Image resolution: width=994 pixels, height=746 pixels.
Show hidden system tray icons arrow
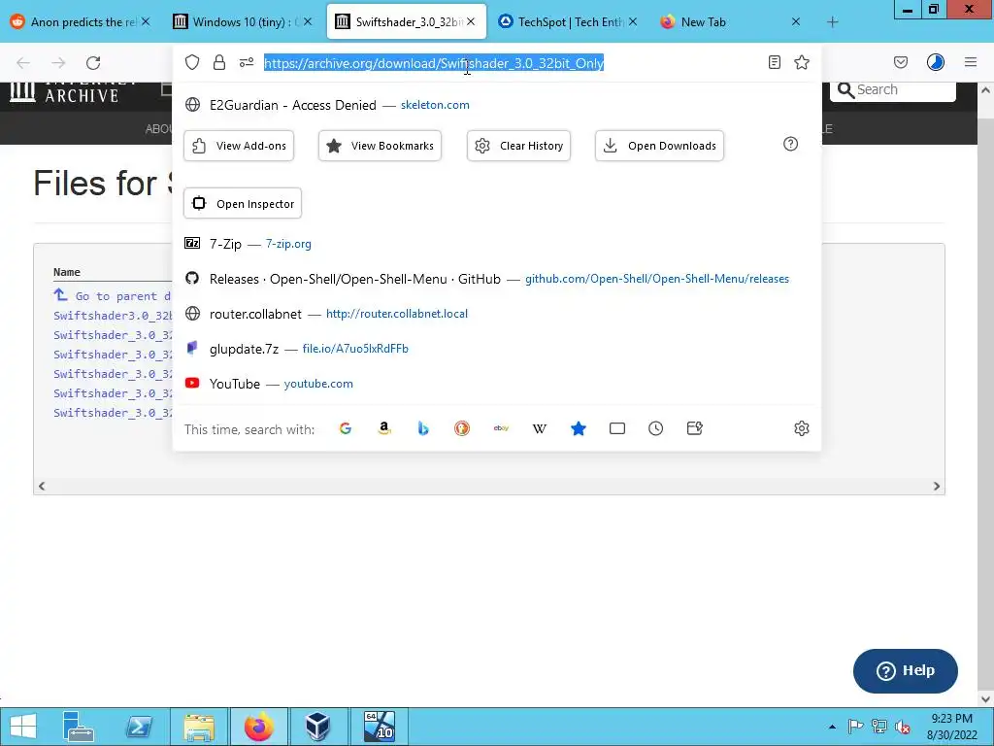pyautogui.click(x=832, y=727)
